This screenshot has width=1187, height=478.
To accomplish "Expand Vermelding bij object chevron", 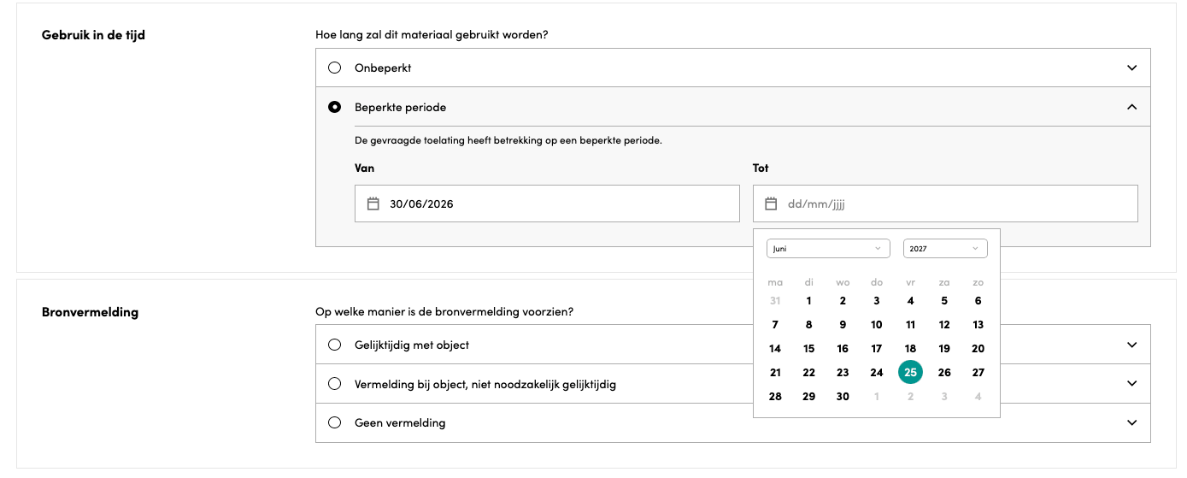I will pos(1132,384).
